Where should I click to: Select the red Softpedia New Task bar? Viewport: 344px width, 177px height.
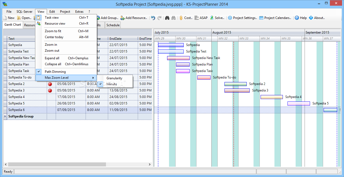[178, 58]
